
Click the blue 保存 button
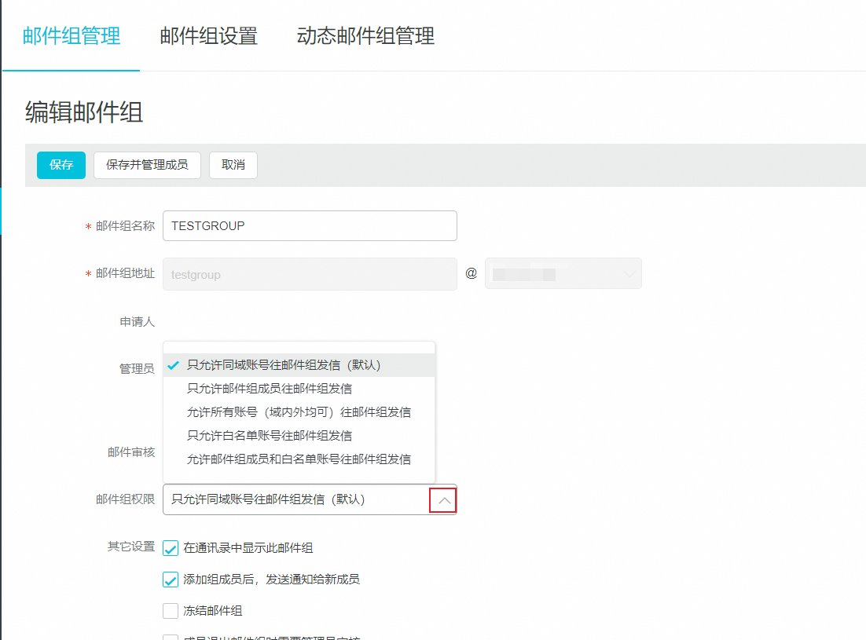coord(61,165)
